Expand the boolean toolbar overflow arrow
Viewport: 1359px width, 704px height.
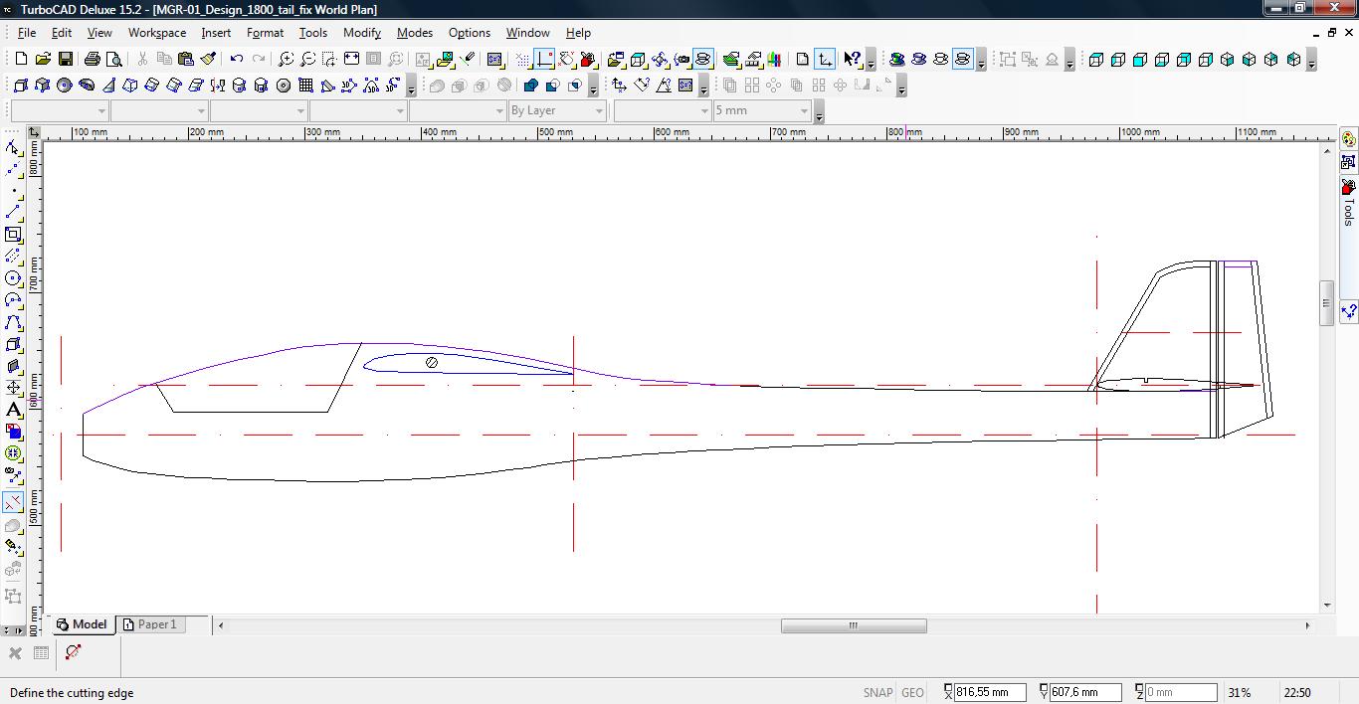pos(593,88)
